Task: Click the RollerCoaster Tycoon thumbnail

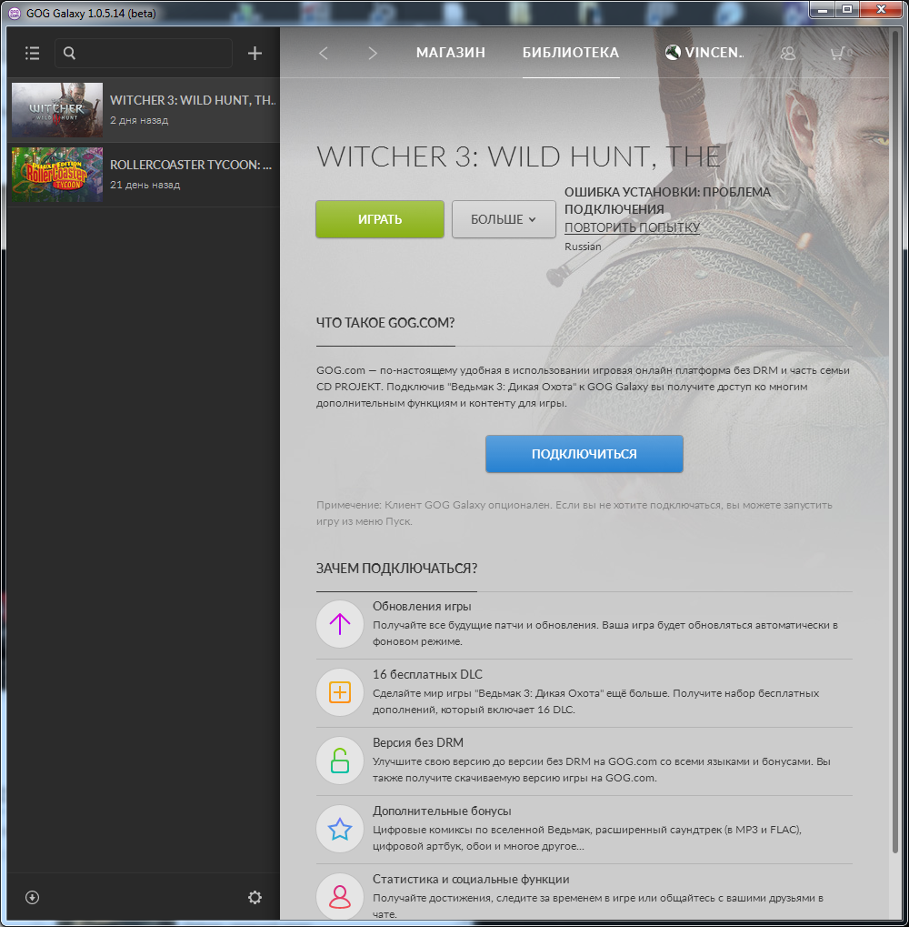Action: 57,175
